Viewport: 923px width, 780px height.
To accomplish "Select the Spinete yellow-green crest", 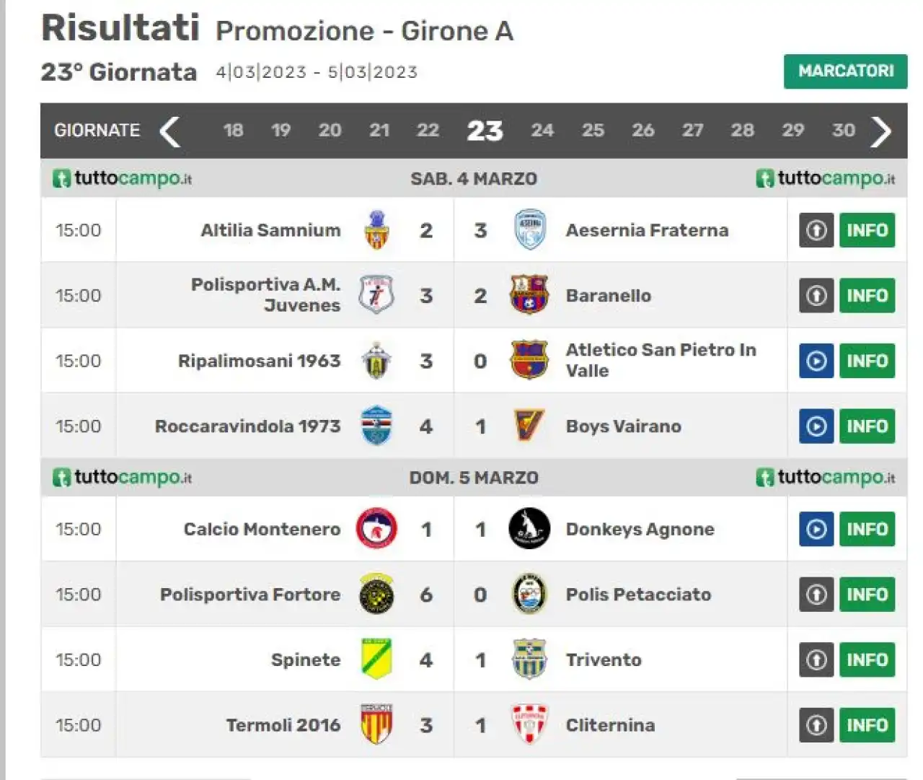I will click(376, 660).
